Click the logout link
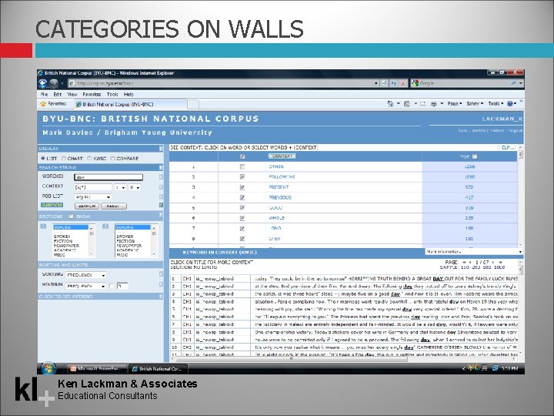 pyautogui.click(x=516, y=130)
